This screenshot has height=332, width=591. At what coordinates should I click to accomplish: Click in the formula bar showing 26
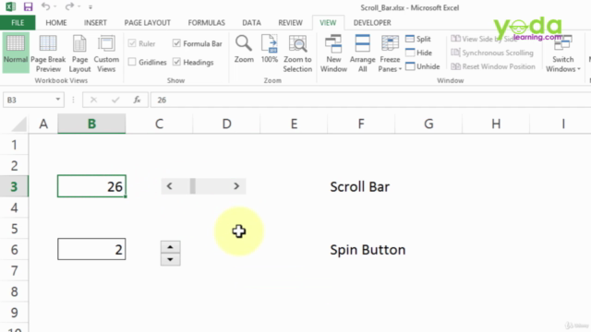click(x=370, y=100)
